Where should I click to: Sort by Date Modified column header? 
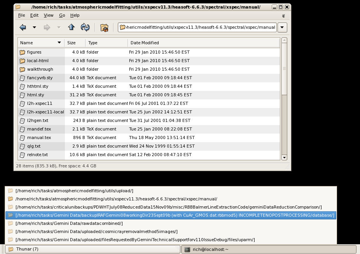pos(145,43)
